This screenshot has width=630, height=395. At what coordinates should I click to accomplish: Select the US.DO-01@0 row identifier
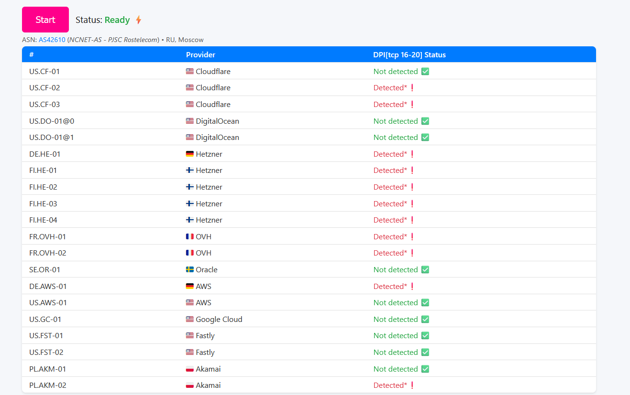pos(52,121)
